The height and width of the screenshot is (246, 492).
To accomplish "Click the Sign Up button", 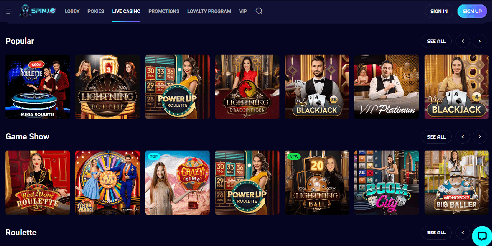I will pos(472,11).
